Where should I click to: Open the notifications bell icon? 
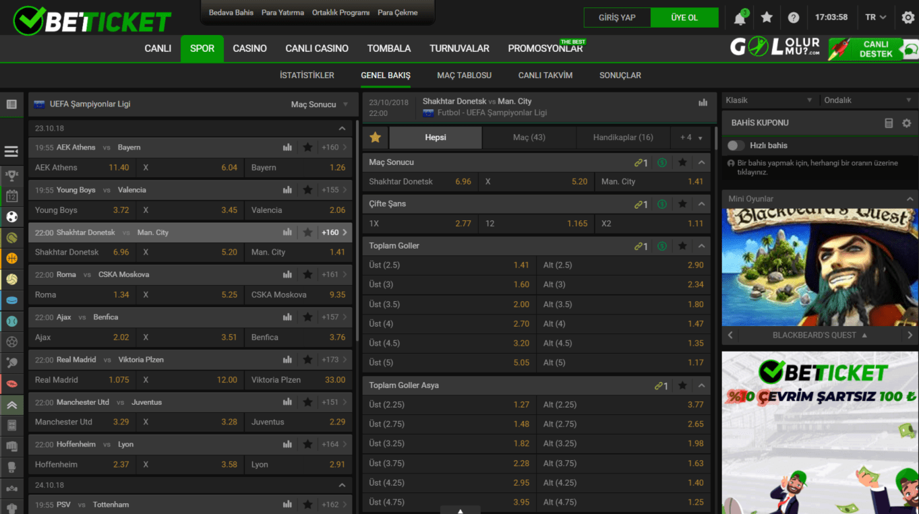(x=740, y=18)
